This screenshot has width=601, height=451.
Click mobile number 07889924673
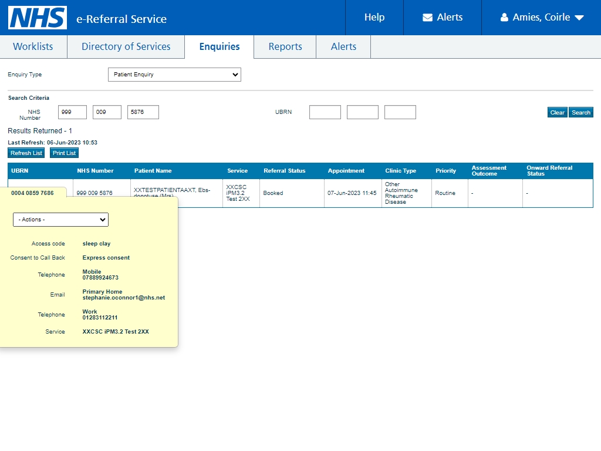pyautogui.click(x=100, y=278)
